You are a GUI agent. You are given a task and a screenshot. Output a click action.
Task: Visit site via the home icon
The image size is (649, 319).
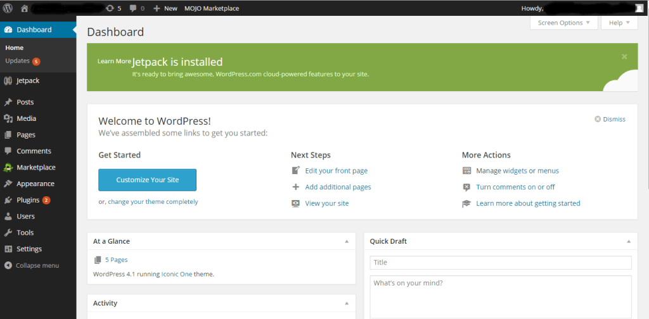click(x=25, y=8)
